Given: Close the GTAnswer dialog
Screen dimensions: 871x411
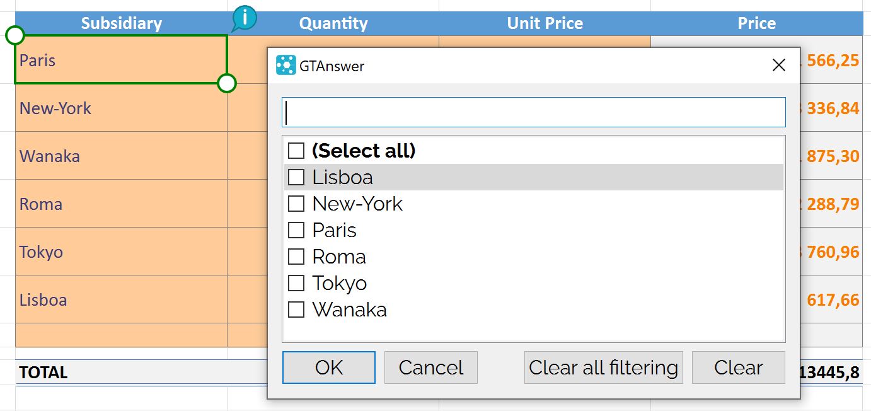Looking at the screenshot, I should click(x=779, y=65).
